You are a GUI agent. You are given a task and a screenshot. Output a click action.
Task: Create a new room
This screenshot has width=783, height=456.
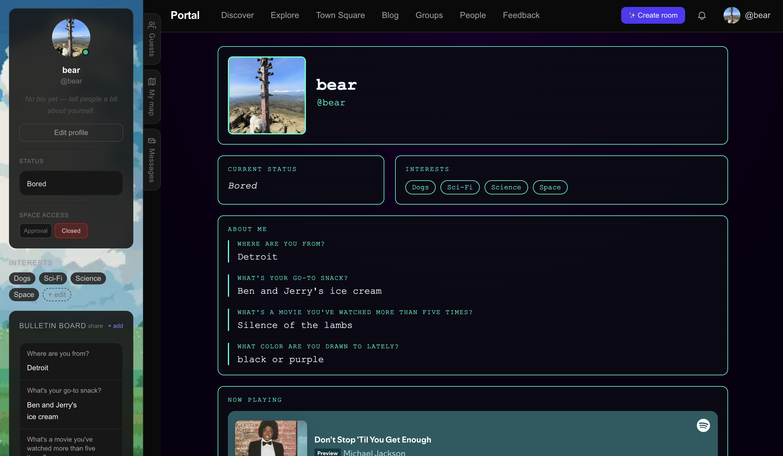(x=653, y=15)
